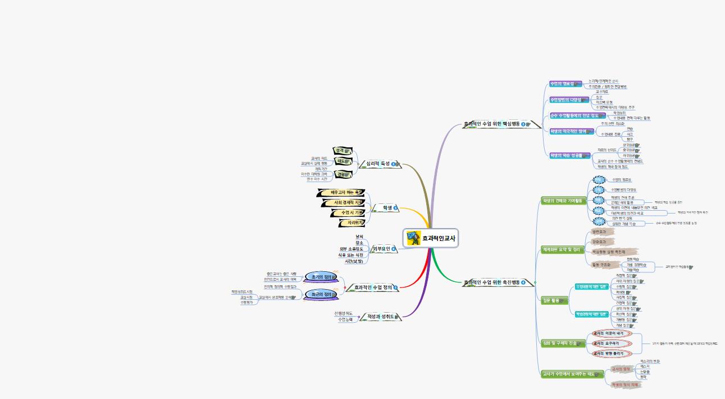Click the priority 4 marker on 촉진행동 topic
This screenshot has height=399, width=725.
click(523, 282)
